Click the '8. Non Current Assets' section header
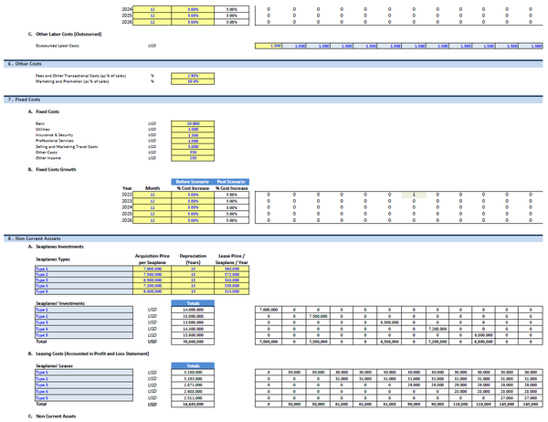Viewport: 548px width, 422px height. pyautogui.click(x=273, y=238)
